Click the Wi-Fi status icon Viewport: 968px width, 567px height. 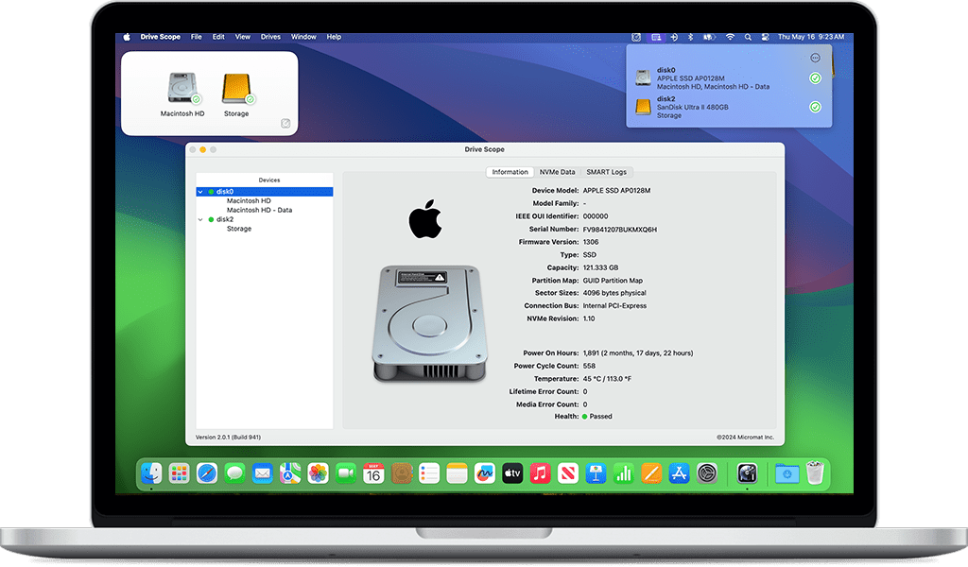point(731,37)
